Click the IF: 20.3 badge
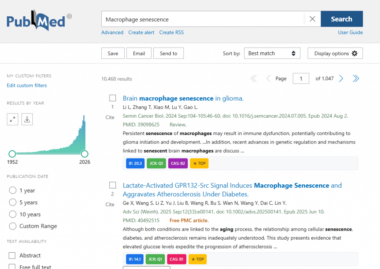380x269 pixels. [135, 163]
